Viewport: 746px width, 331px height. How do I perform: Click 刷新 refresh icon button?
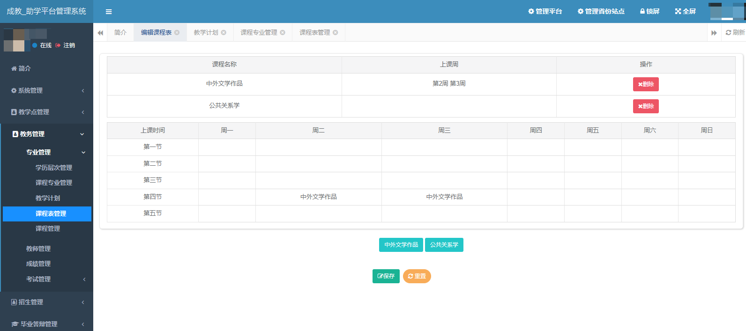point(735,32)
